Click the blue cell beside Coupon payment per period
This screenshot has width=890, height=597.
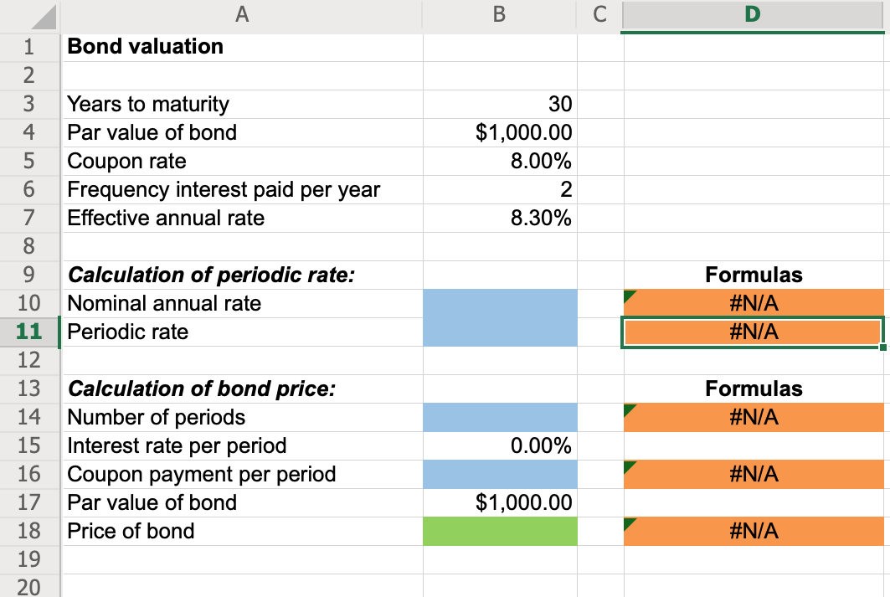pyautogui.click(x=499, y=474)
